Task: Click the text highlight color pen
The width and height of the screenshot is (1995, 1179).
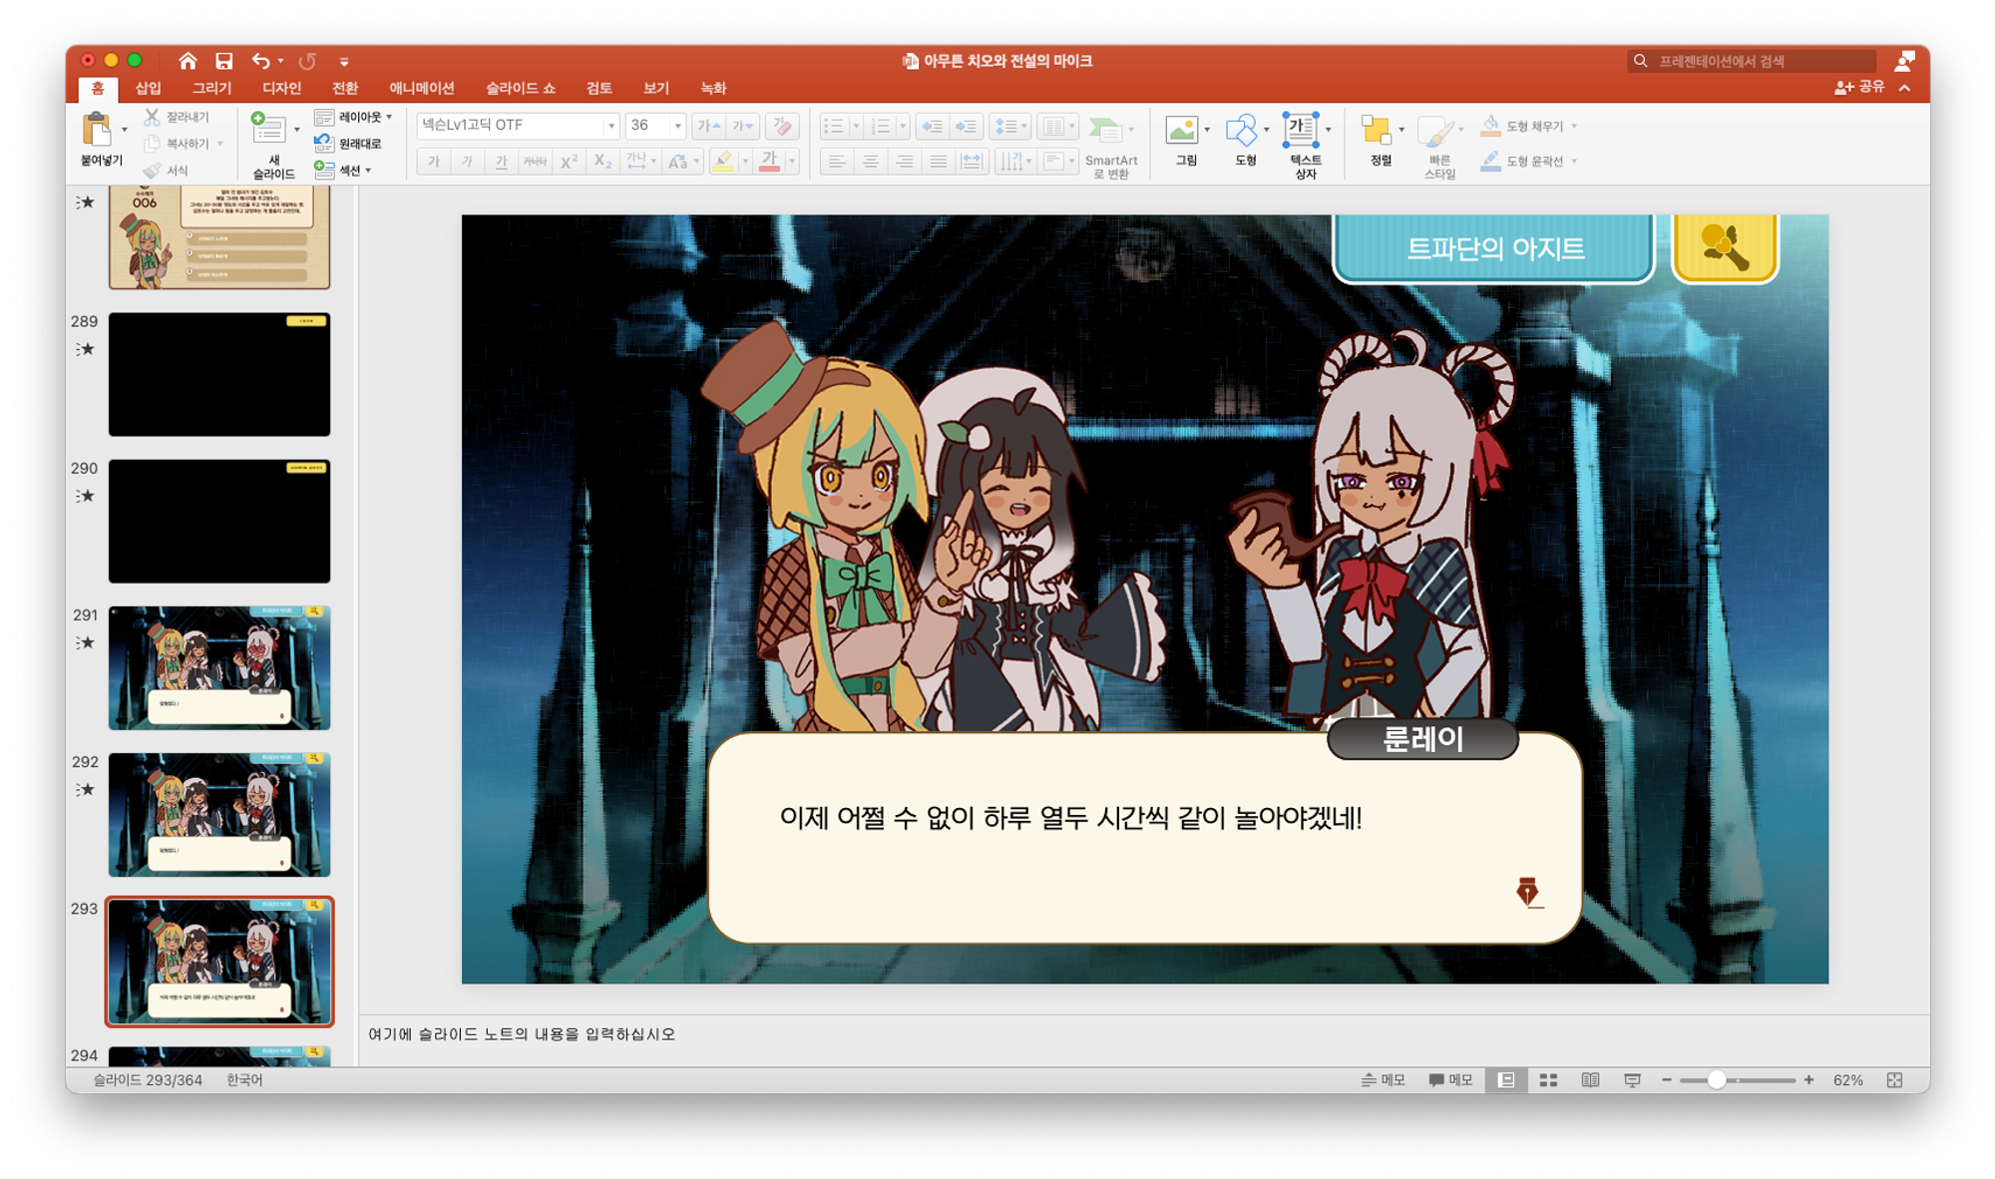Action: tap(723, 161)
